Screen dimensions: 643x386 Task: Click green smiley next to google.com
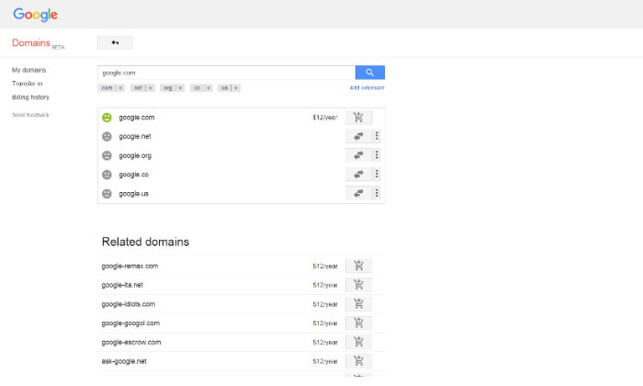pos(107,118)
